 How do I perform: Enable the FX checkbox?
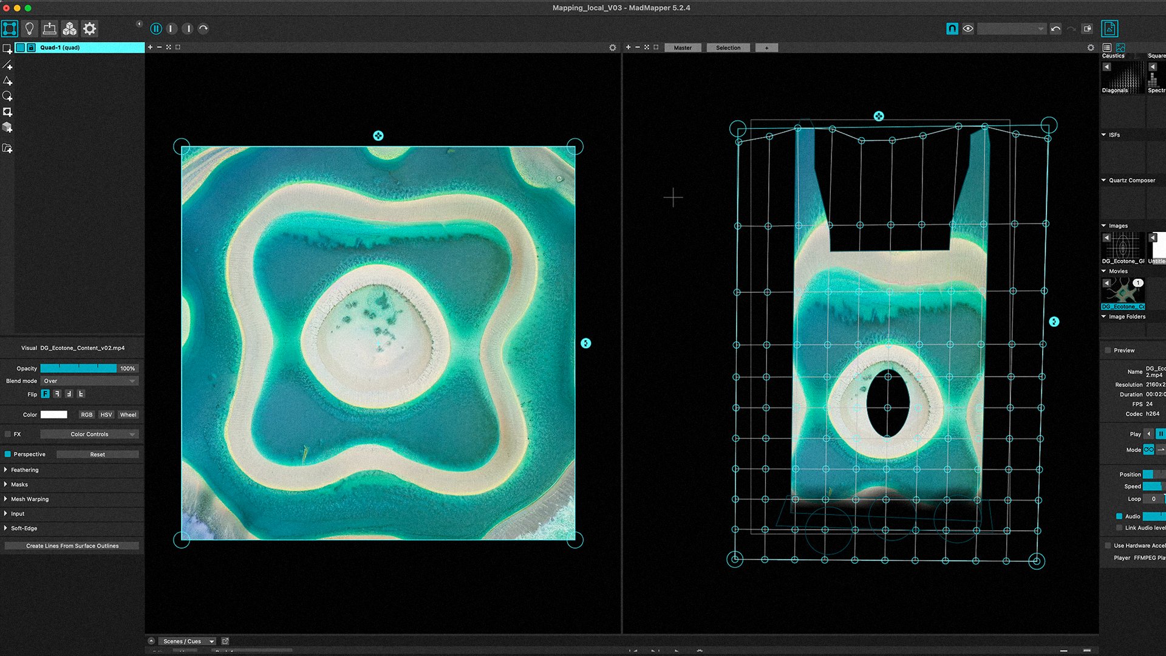(8, 434)
